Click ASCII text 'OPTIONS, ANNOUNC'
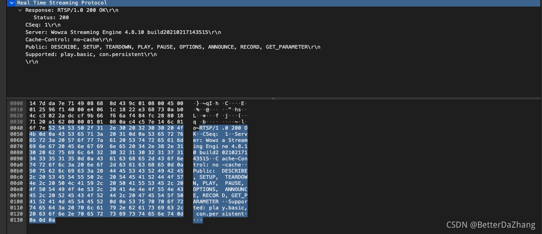542x234 pixels. 221,190
